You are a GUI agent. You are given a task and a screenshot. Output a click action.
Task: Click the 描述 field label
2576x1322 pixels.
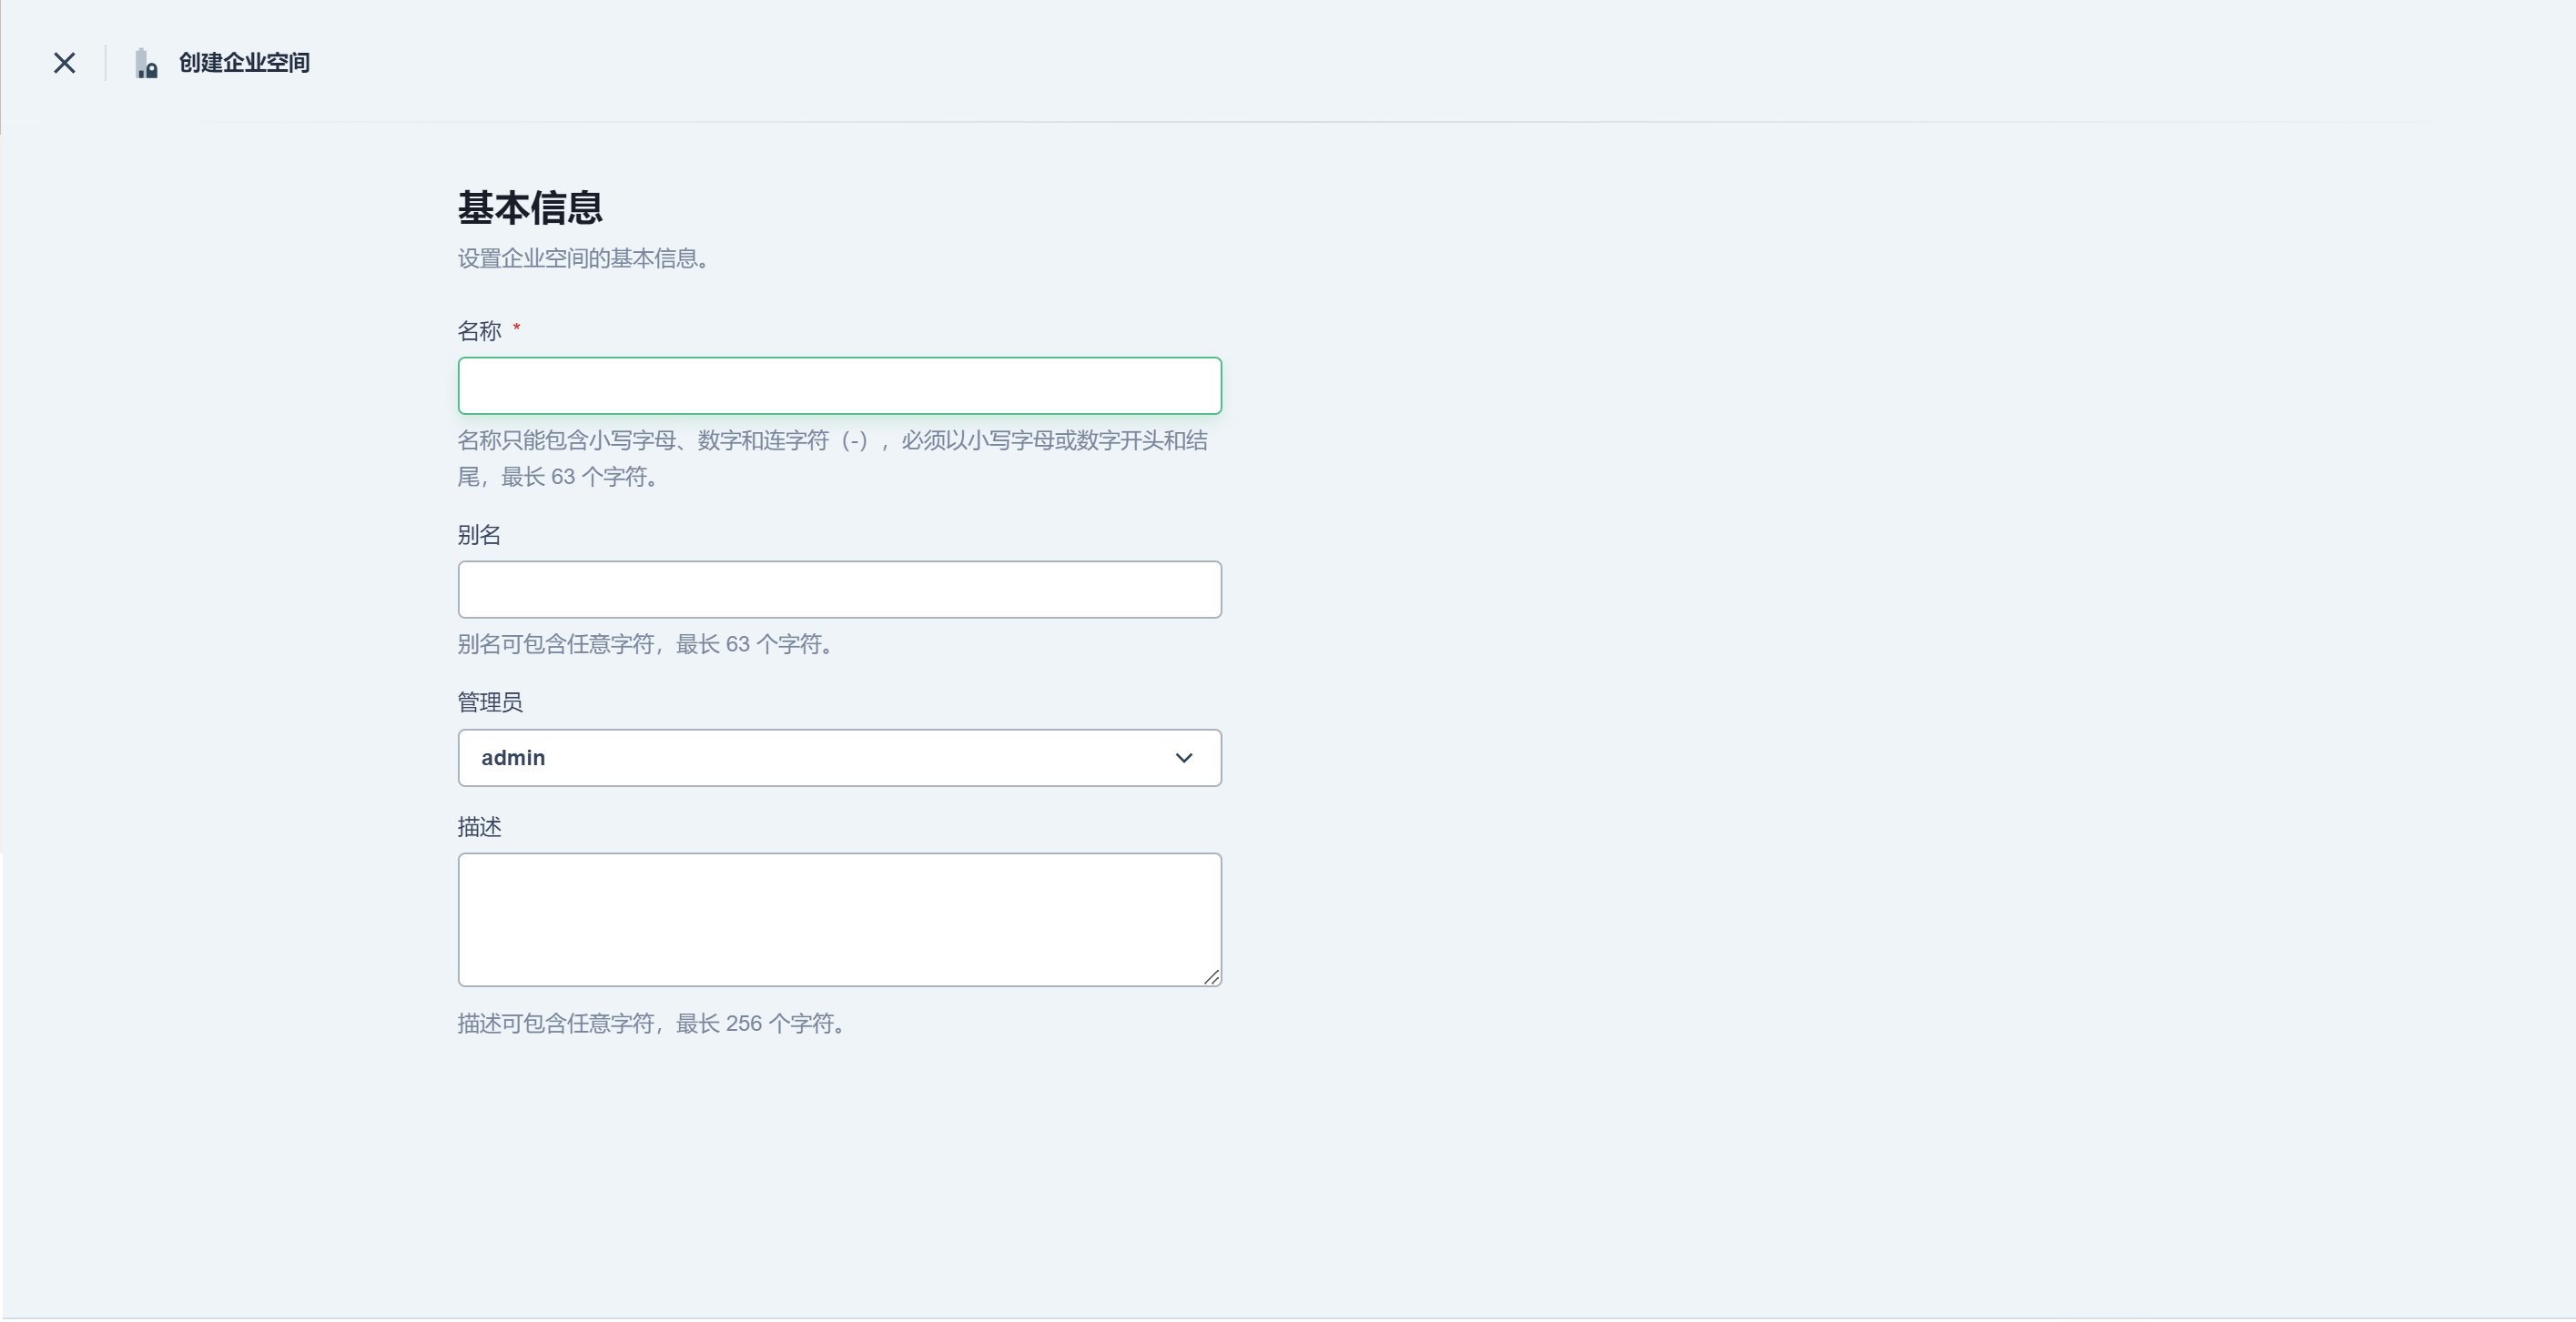(x=479, y=826)
